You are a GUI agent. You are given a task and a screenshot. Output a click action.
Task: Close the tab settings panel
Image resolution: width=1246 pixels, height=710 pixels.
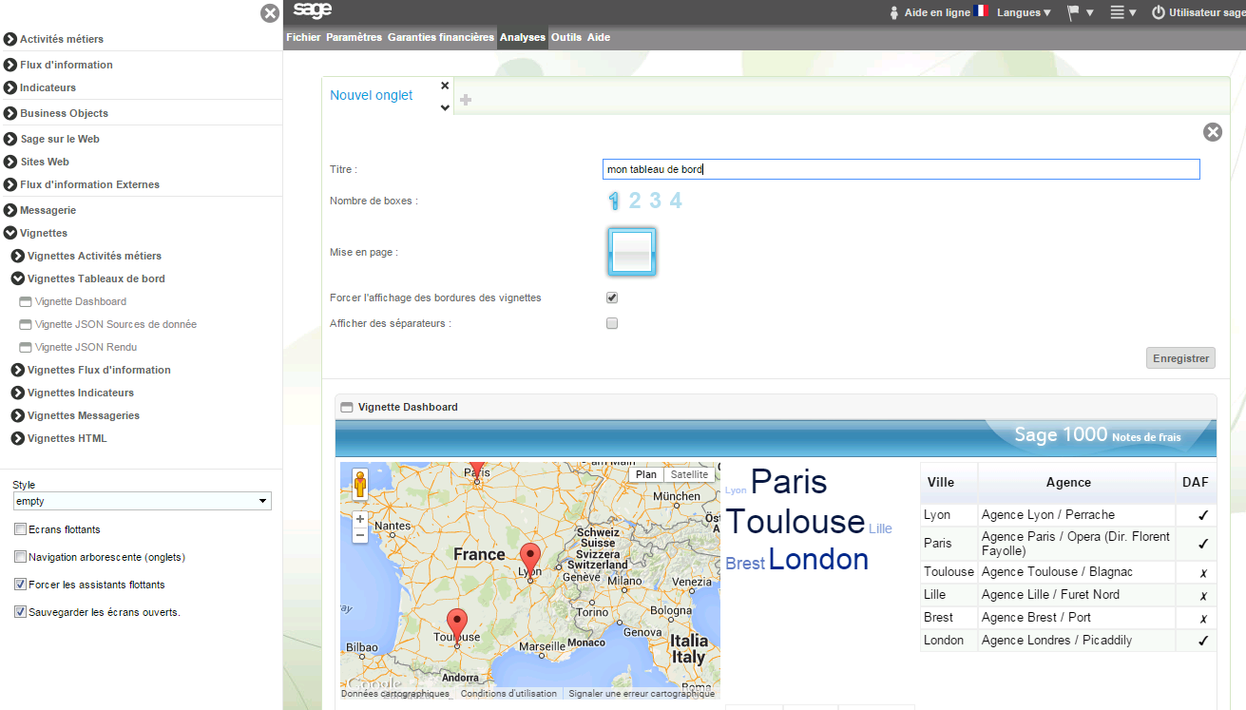(x=1213, y=132)
